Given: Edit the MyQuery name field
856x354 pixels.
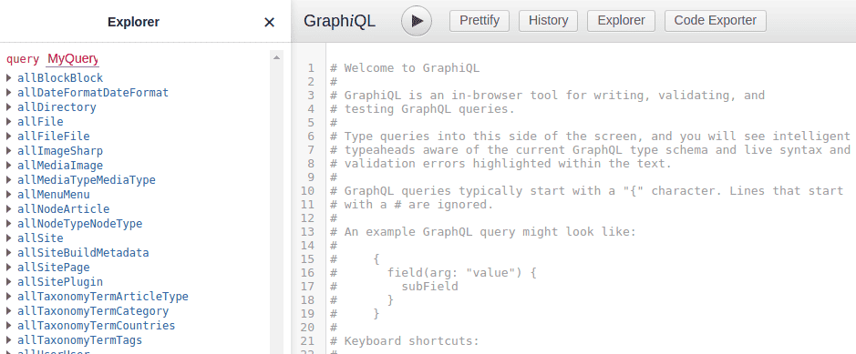Looking at the screenshot, I should pyautogui.click(x=73, y=59).
